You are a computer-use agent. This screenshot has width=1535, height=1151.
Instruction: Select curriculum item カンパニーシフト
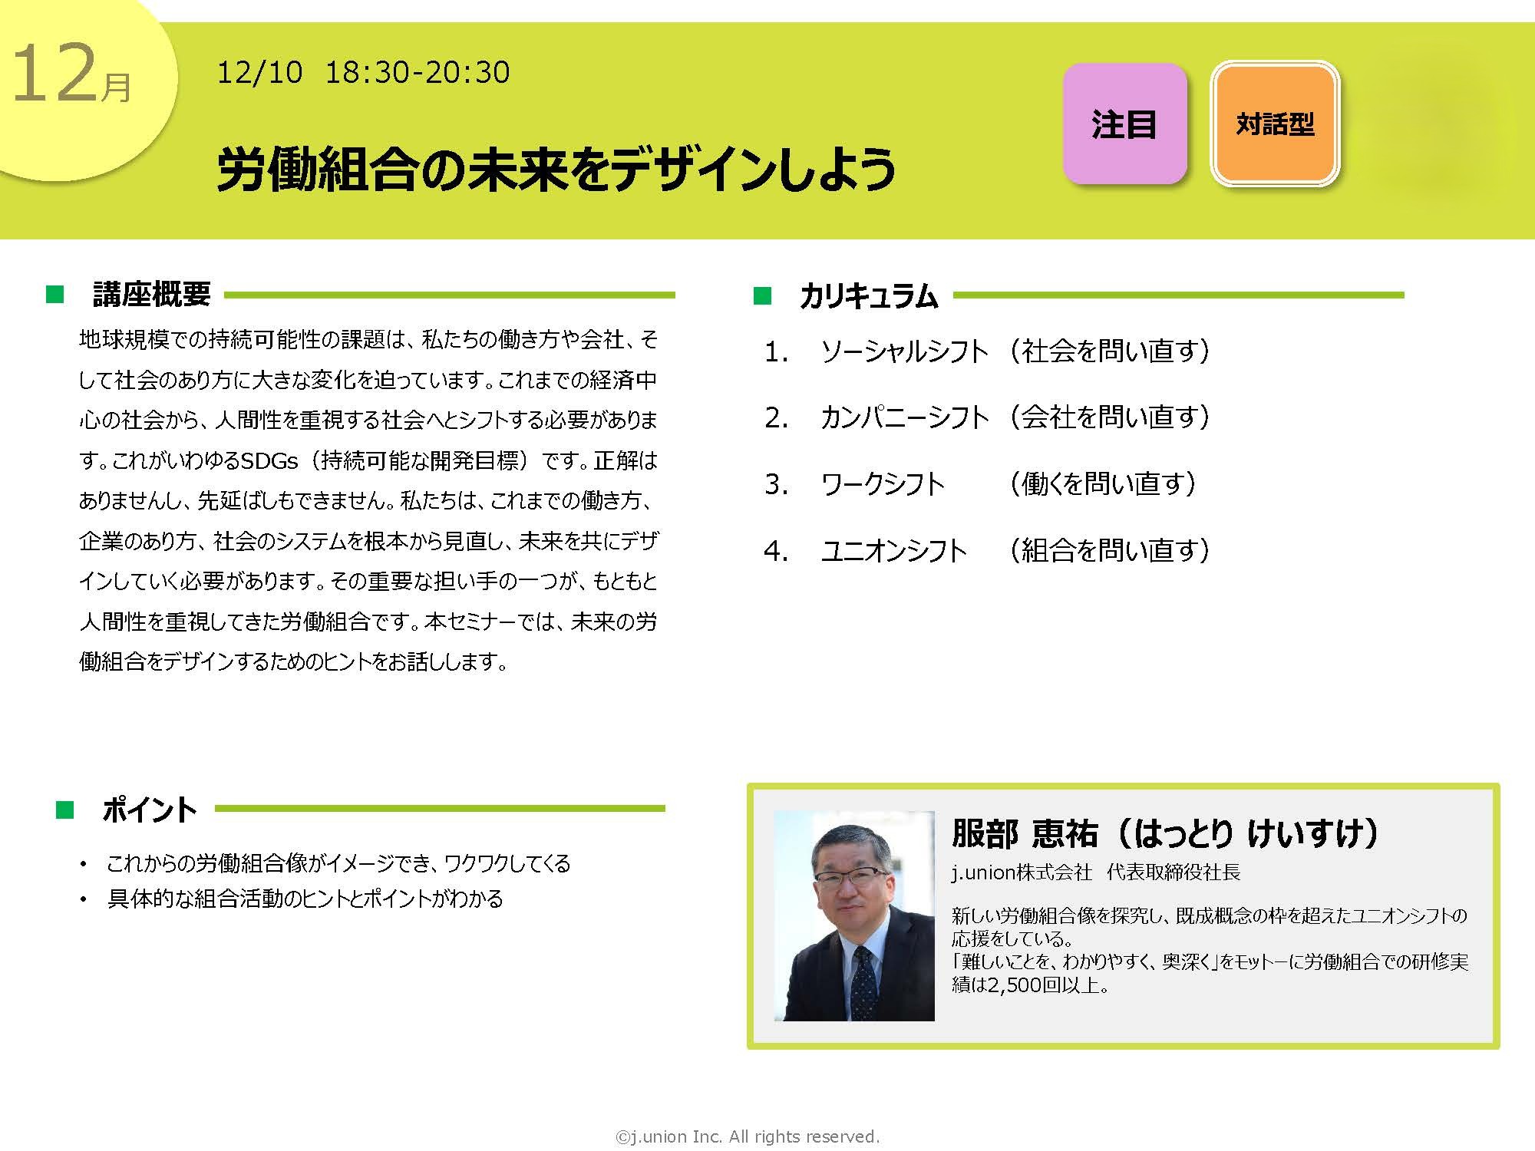point(904,417)
